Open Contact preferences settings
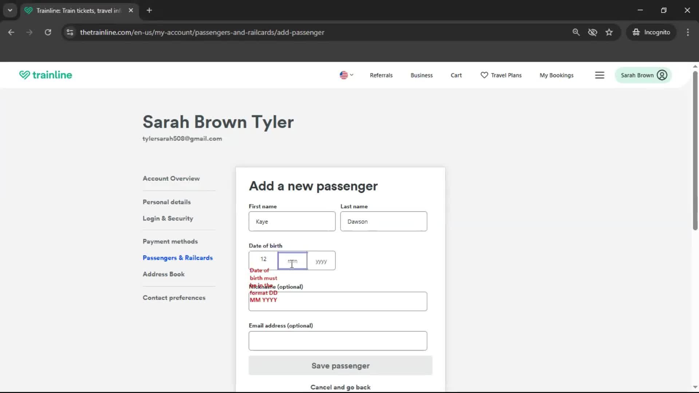Screen dimensions: 699x393 pyautogui.click(x=174, y=298)
